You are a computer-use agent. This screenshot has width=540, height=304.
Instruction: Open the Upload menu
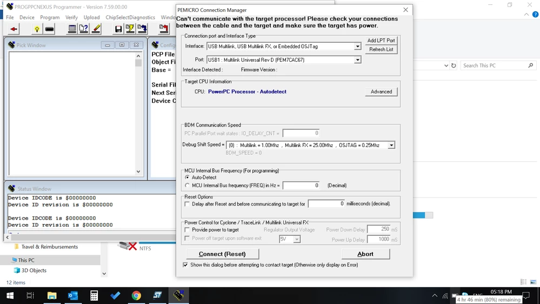[91, 17]
